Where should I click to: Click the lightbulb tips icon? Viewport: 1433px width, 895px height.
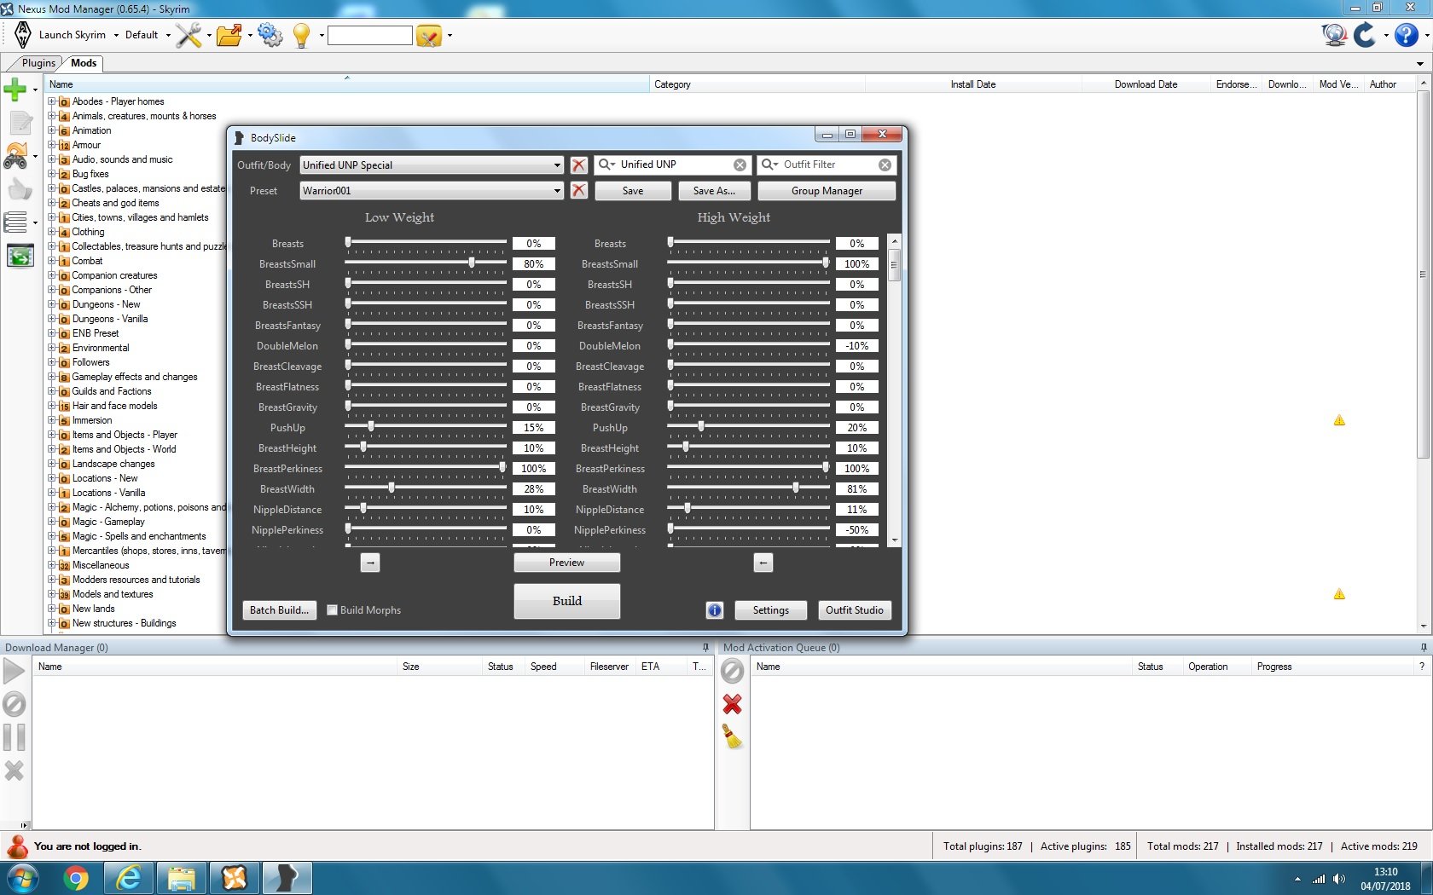point(301,35)
